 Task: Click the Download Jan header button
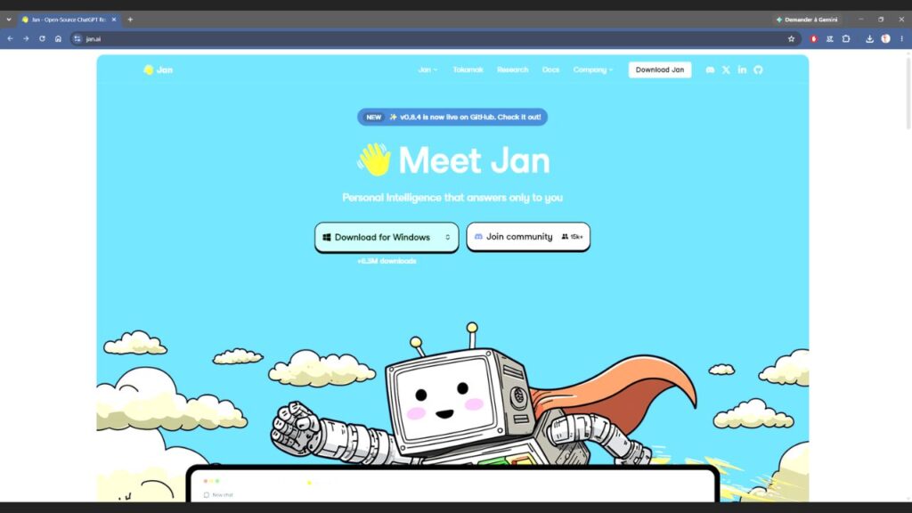coord(660,69)
